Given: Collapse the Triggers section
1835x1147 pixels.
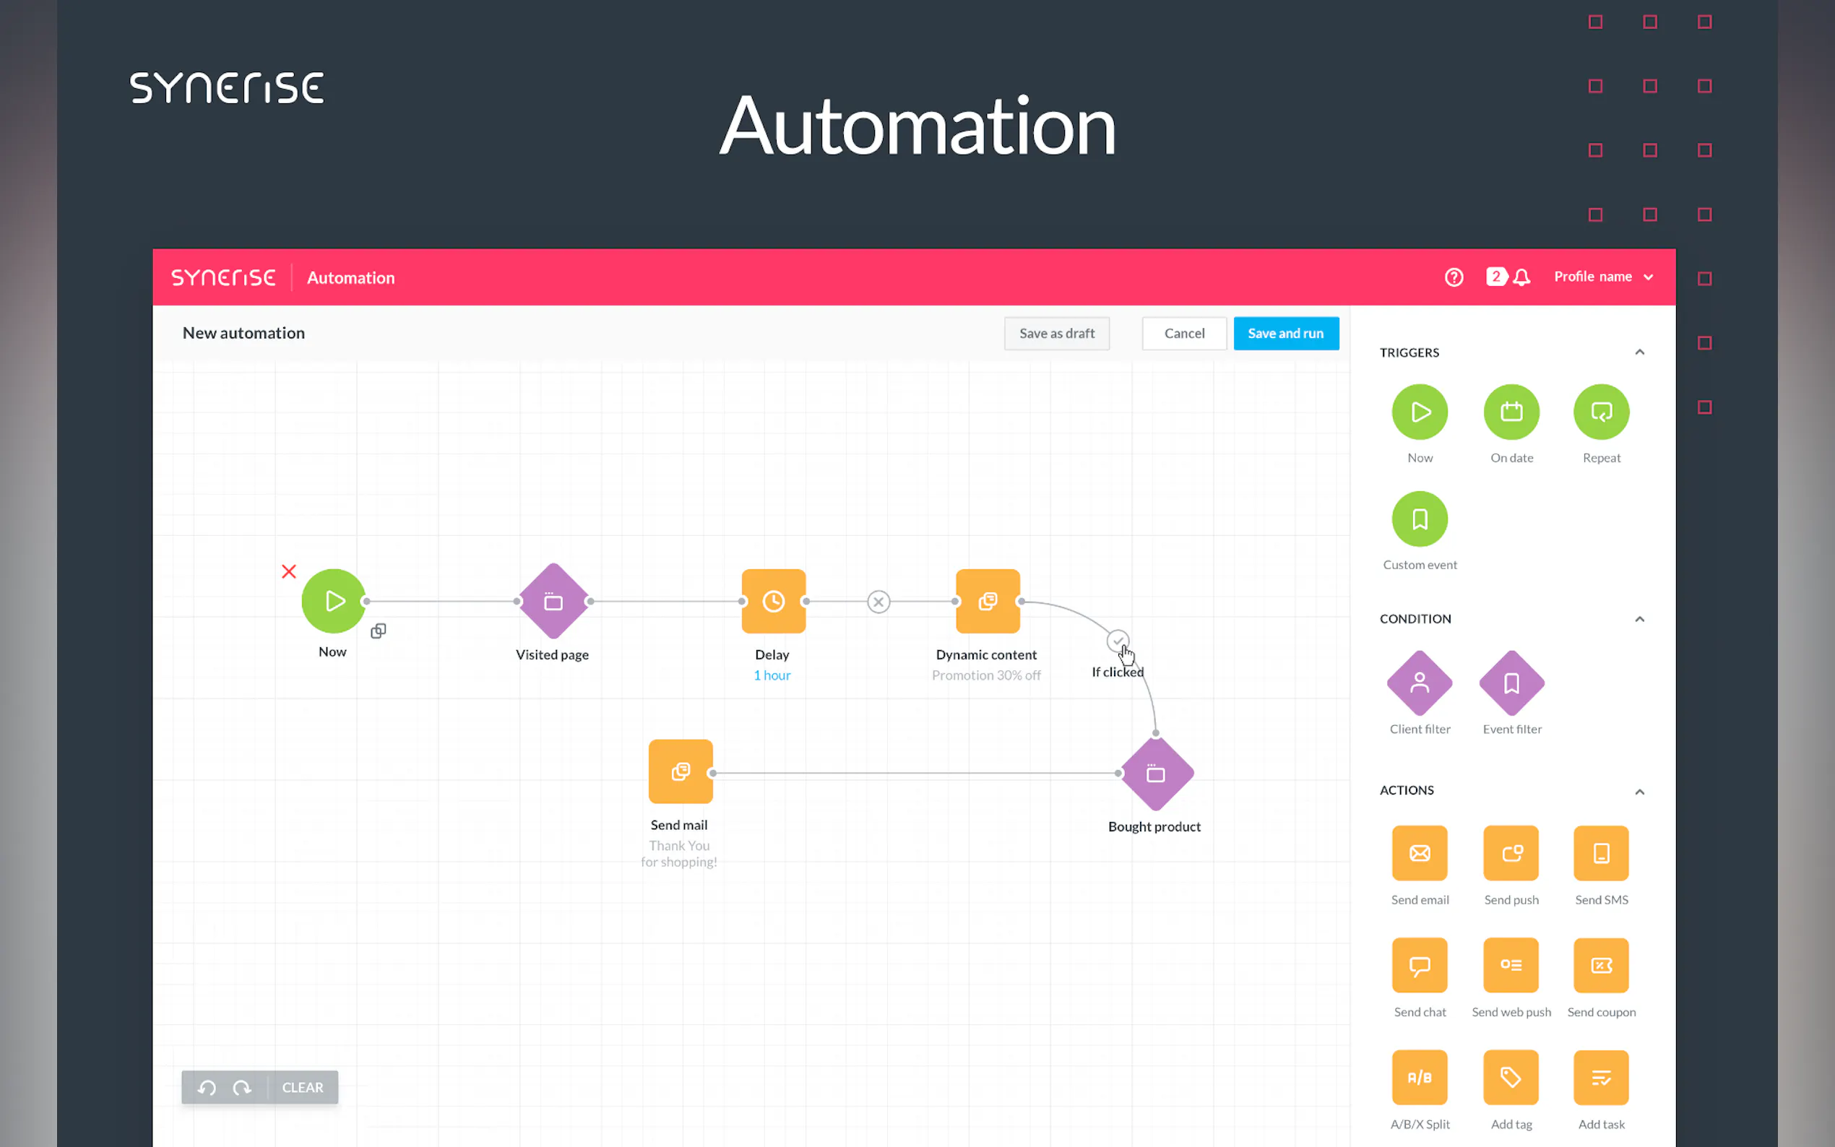Looking at the screenshot, I should click(x=1639, y=352).
